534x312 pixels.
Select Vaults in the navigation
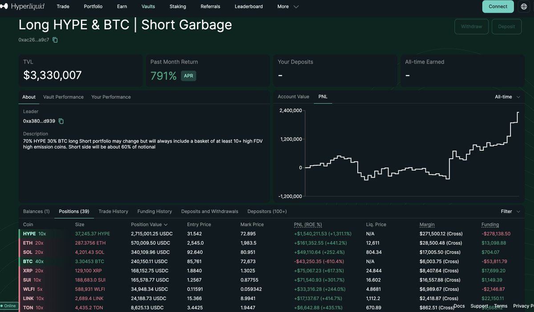point(148,7)
